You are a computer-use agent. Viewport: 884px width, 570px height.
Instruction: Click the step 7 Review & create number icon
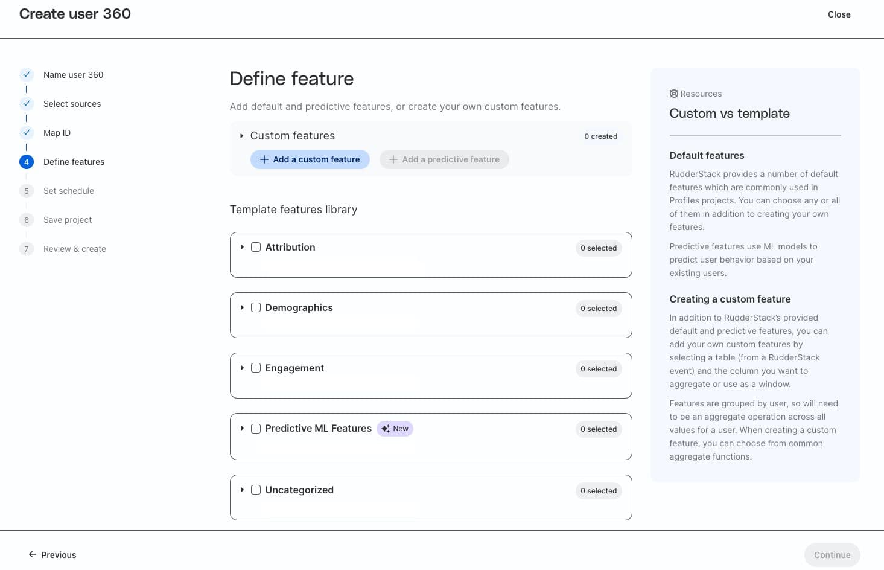27,249
